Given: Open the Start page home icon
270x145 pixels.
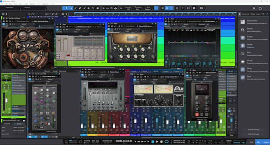Looking at the screenshot, I should (x=260, y=8).
